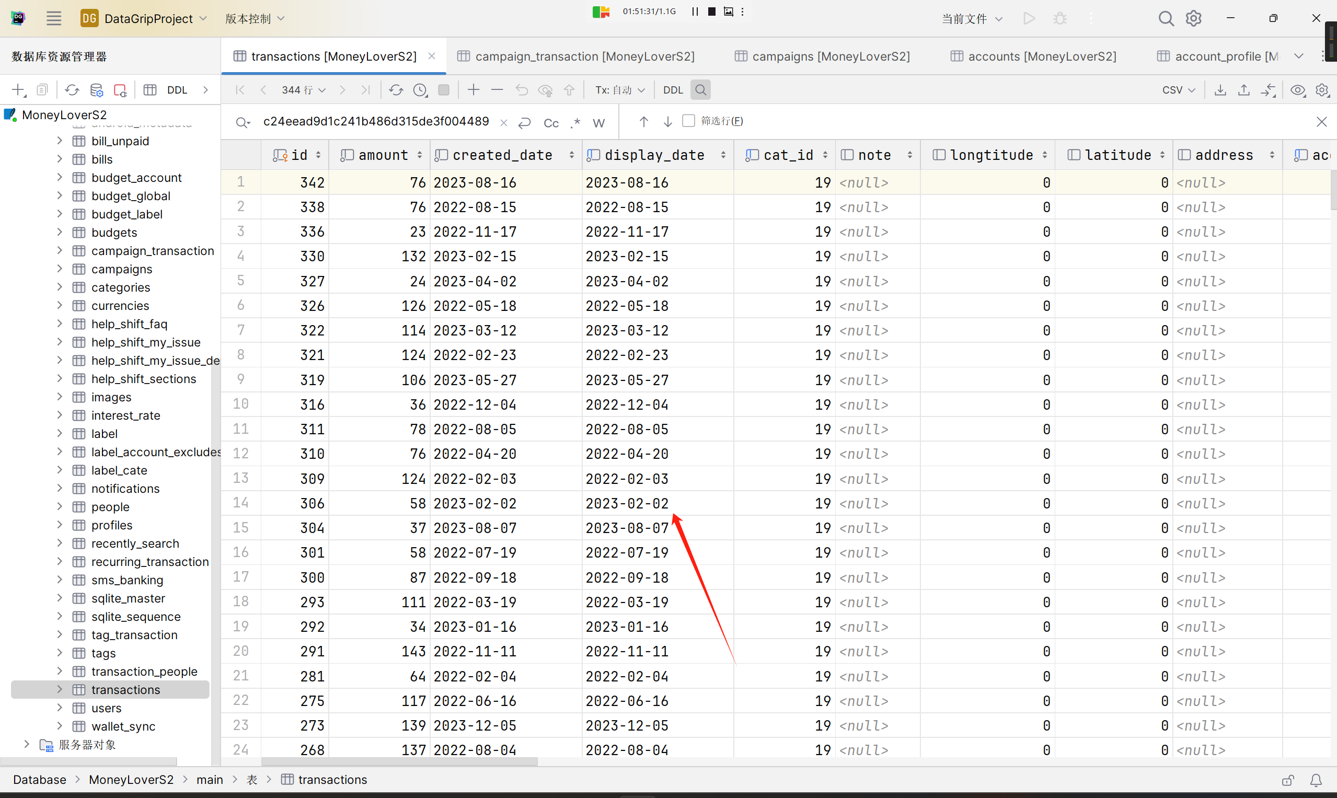1337x798 pixels.
Task: Open the CSV format dropdown
Action: click(1178, 90)
